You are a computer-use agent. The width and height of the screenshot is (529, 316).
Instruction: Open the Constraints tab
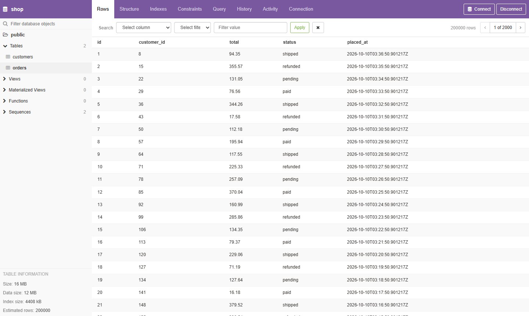190,9
